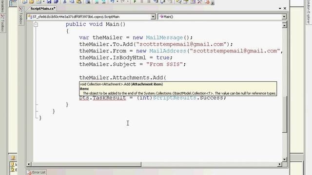The image size is (312, 175).
Task: Click the vertical scrollbar up arrow
Action: point(284,25)
